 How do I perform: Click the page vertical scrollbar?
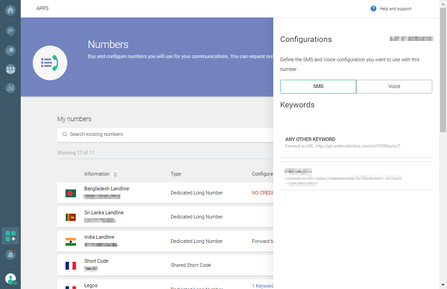[443, 69]
